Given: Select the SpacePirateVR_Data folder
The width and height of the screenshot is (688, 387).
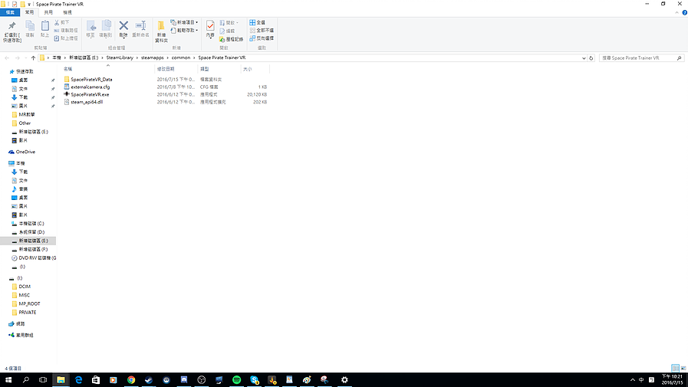Looking at the screenshot, I should (x=91, y=80).
